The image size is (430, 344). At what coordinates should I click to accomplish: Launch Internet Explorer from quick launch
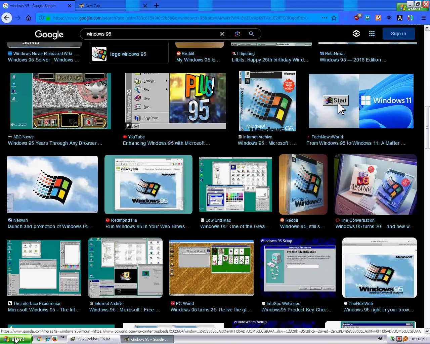[47, 339]
